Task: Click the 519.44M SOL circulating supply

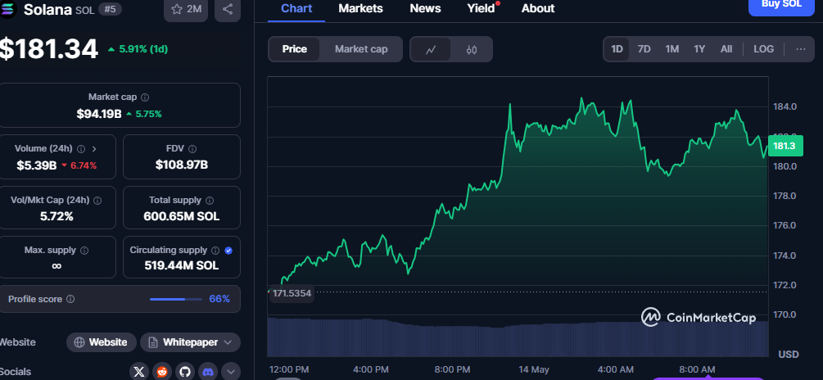Action: [x=182, y=266]
